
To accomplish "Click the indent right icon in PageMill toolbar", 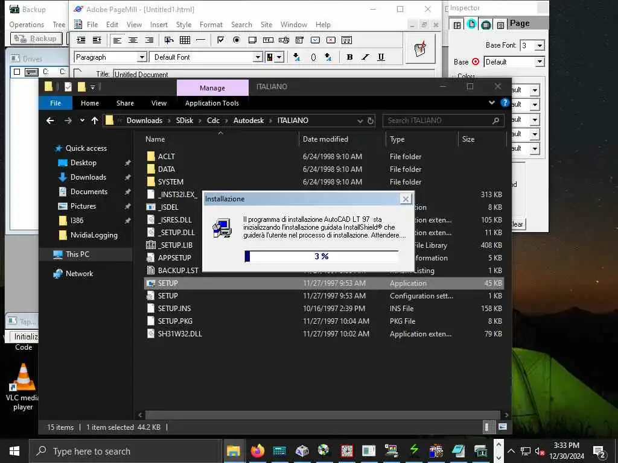I will coord(81,40).
